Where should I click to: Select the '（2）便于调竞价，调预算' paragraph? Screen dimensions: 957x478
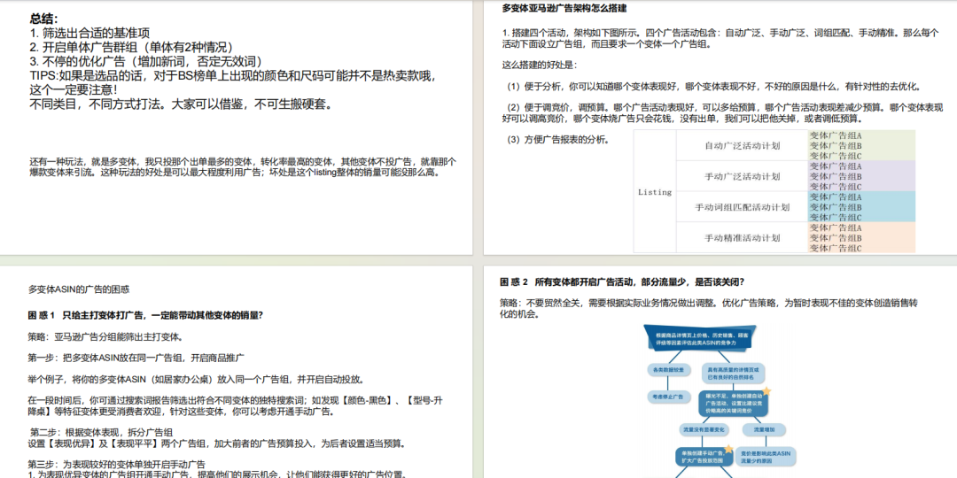click(x=723, y=112)
